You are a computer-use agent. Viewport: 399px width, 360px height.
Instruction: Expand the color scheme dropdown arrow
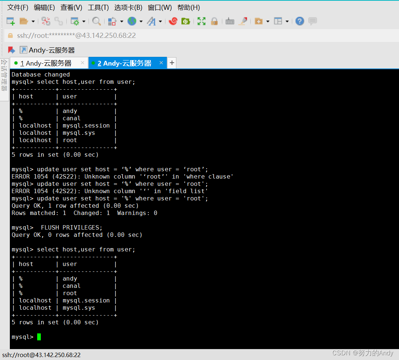(122, 21)
